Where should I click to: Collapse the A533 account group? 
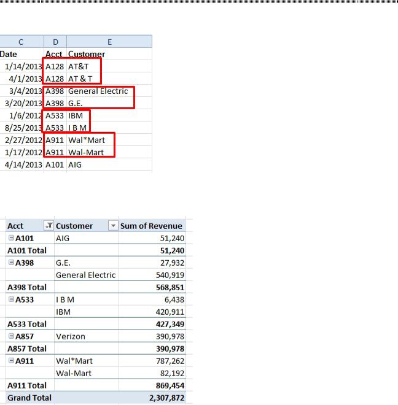point(11,299)
